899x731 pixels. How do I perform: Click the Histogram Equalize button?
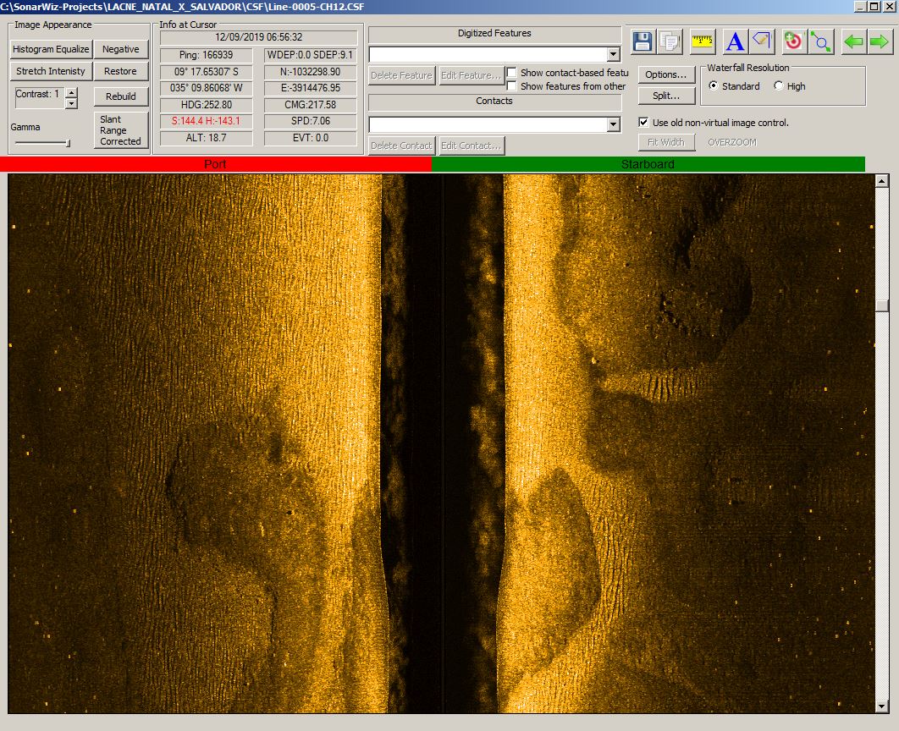click(51, 49)
